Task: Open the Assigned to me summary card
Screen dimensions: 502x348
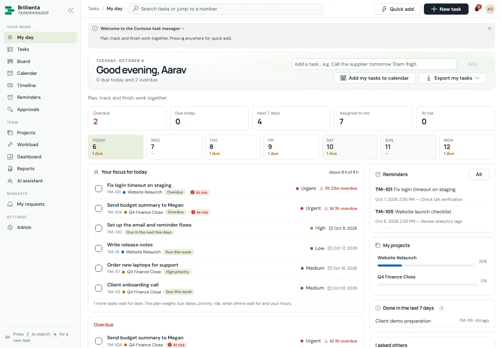Action: [x=373, y=118]
